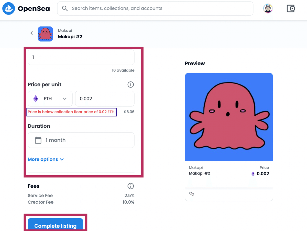Click the quantity input field showing 1
The height and width of the screenshot is (231, 307).
(81, 57)
